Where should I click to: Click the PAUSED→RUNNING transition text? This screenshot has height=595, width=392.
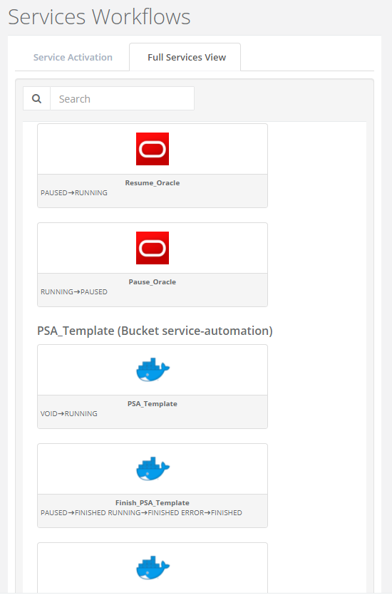point(74,193)
